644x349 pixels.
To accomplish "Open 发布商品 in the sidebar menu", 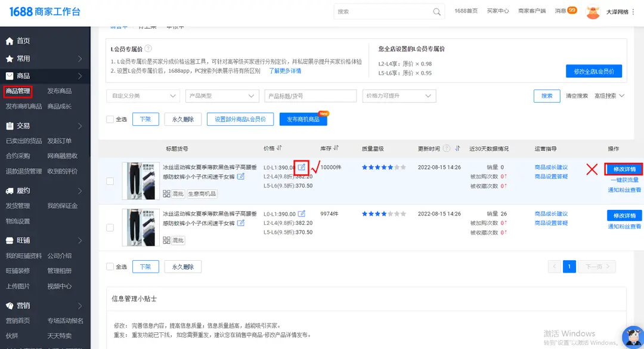I will (x=59, y=91).
